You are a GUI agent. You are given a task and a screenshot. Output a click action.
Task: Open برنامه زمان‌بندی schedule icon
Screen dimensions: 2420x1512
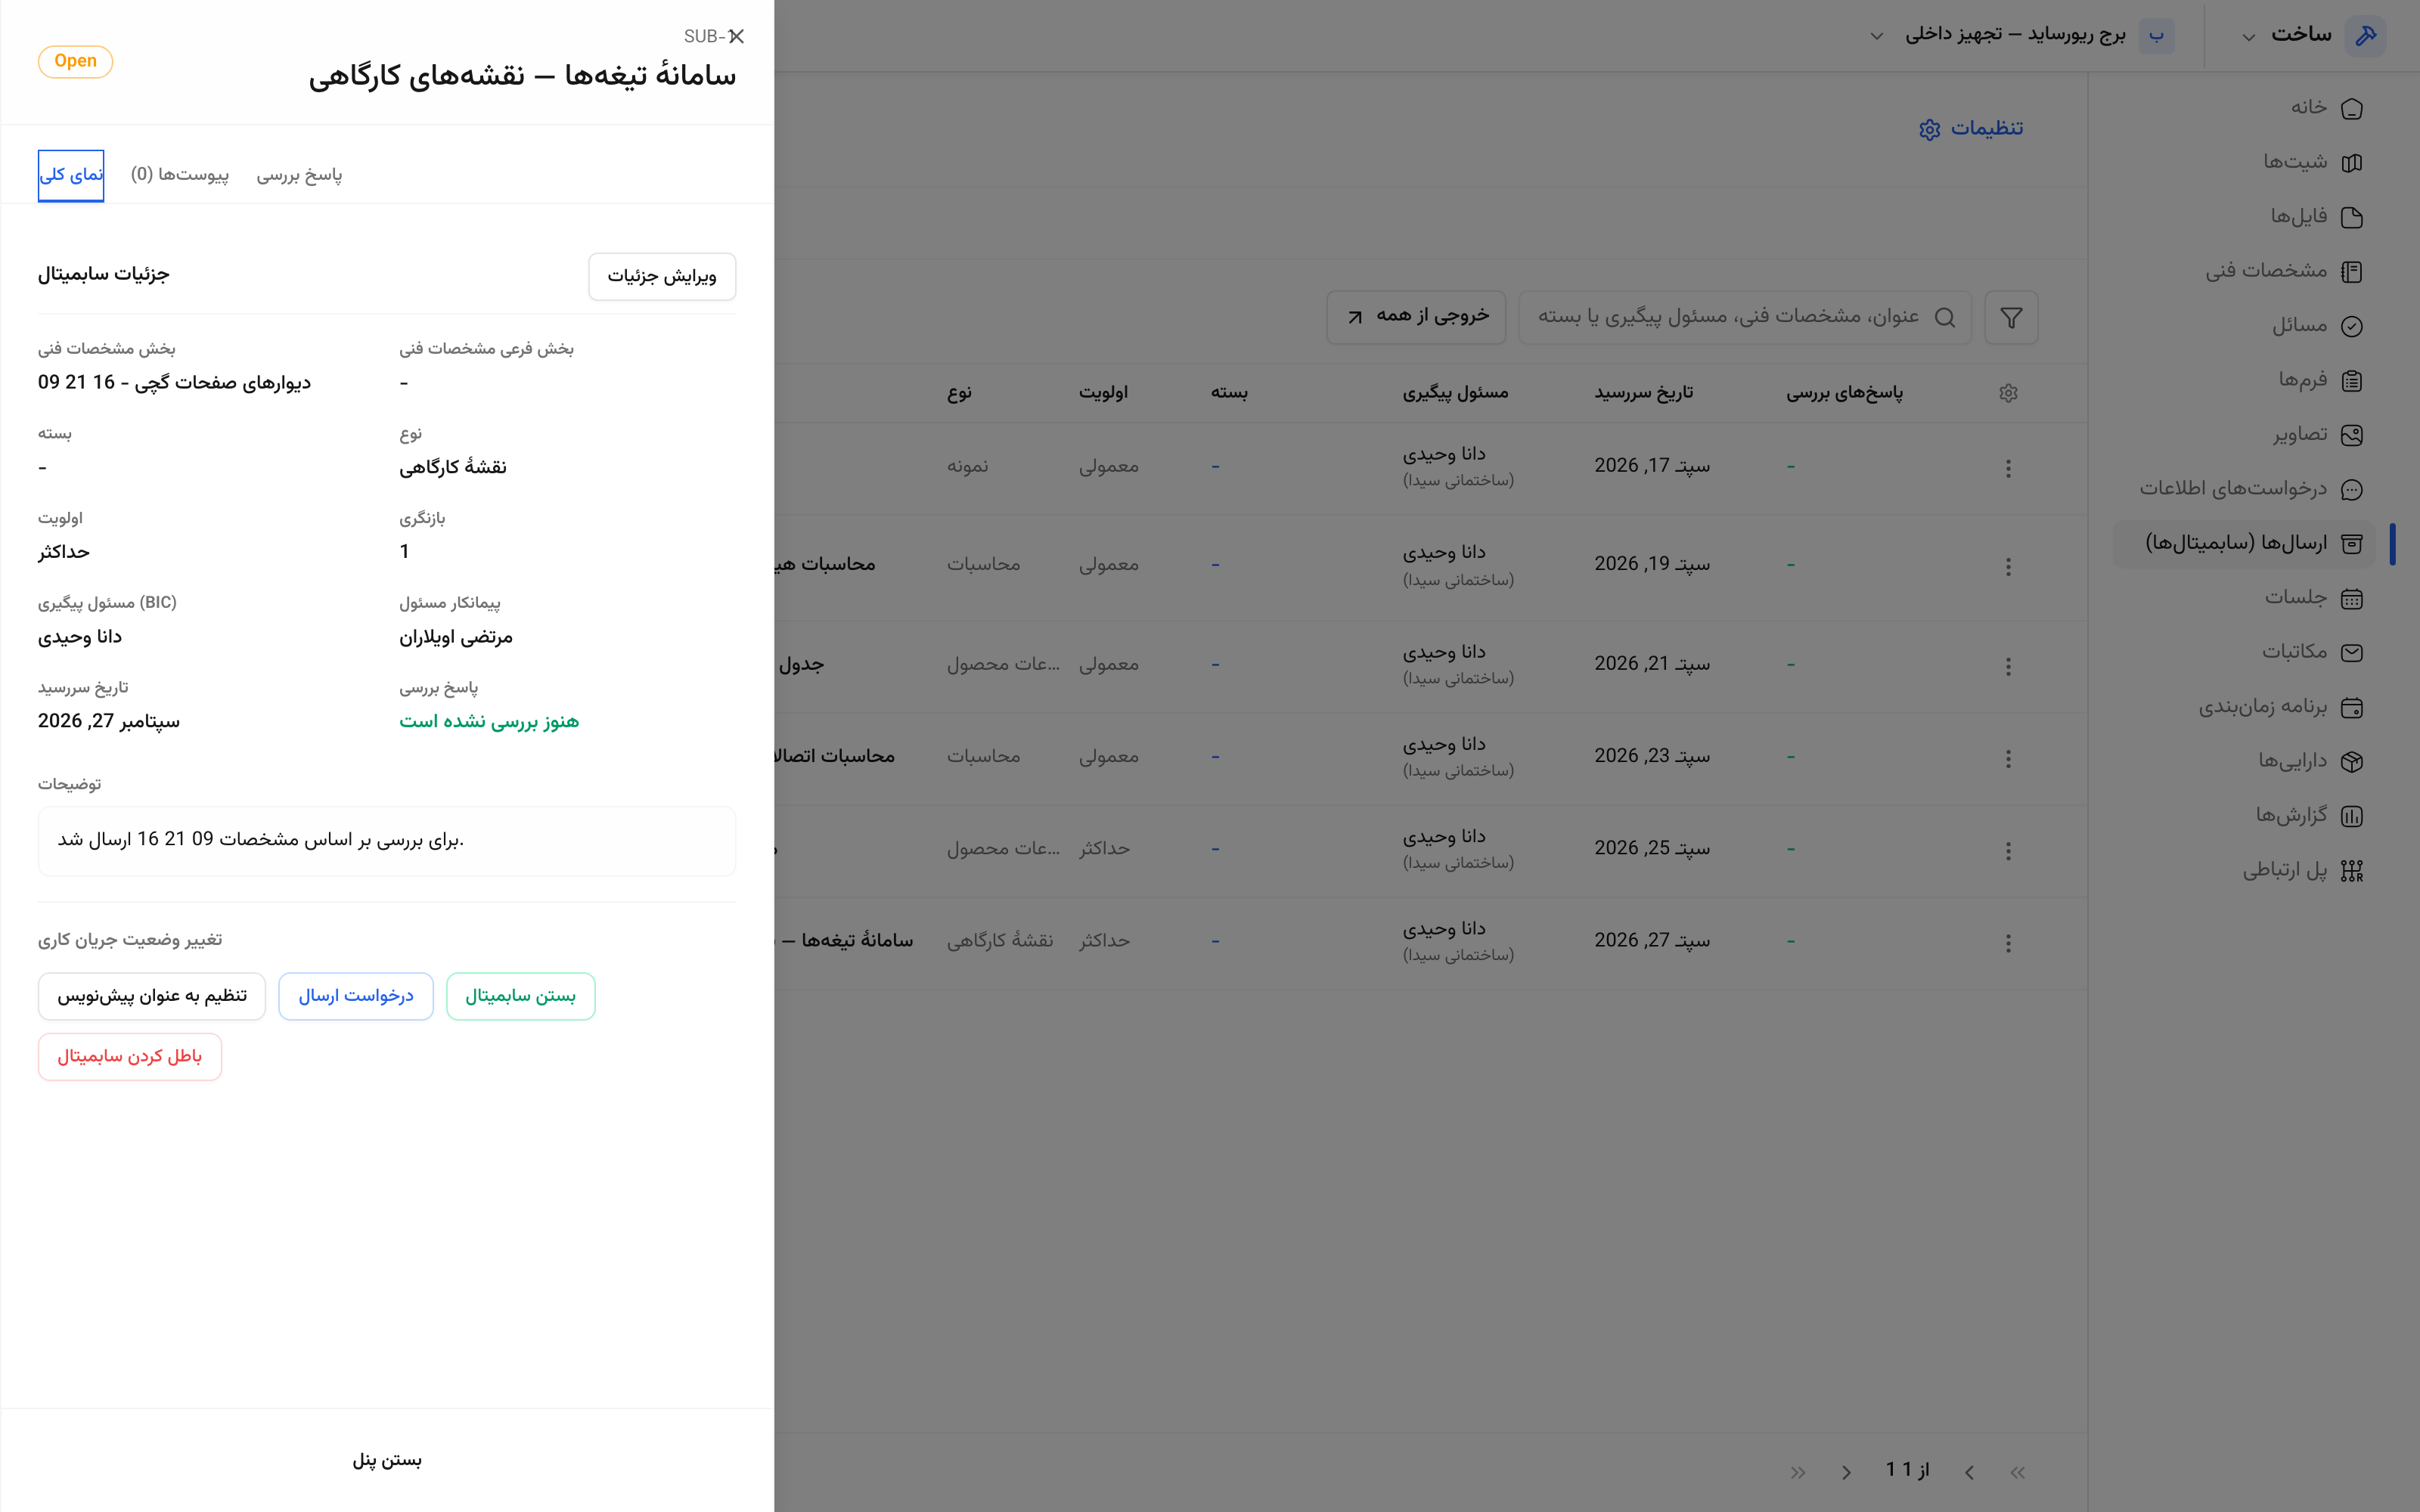point(2352,707)
